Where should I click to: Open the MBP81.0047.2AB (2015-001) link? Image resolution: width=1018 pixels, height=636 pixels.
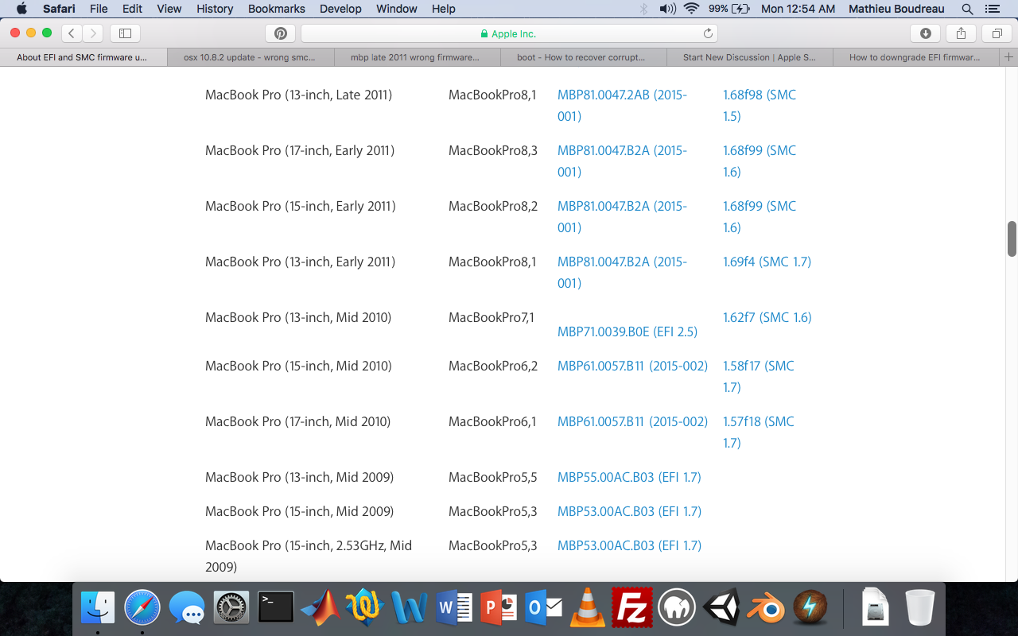(622, 105)
